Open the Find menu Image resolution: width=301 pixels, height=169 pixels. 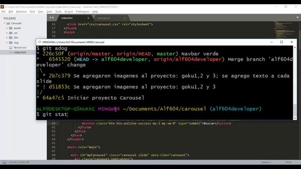[x=32, y=12]
